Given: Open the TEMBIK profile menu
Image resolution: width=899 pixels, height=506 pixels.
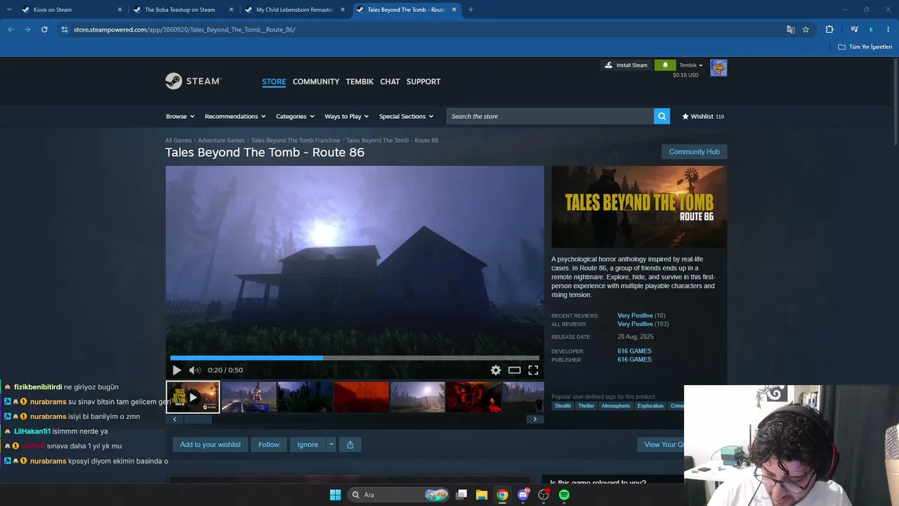Looking at the screenshot, I should coord(360,82).
